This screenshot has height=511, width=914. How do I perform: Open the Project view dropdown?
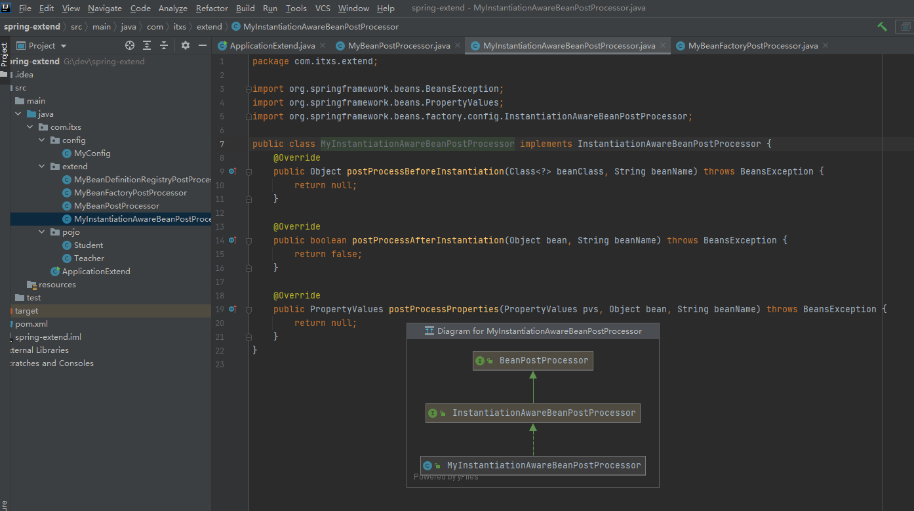click(x=63, y=46)
